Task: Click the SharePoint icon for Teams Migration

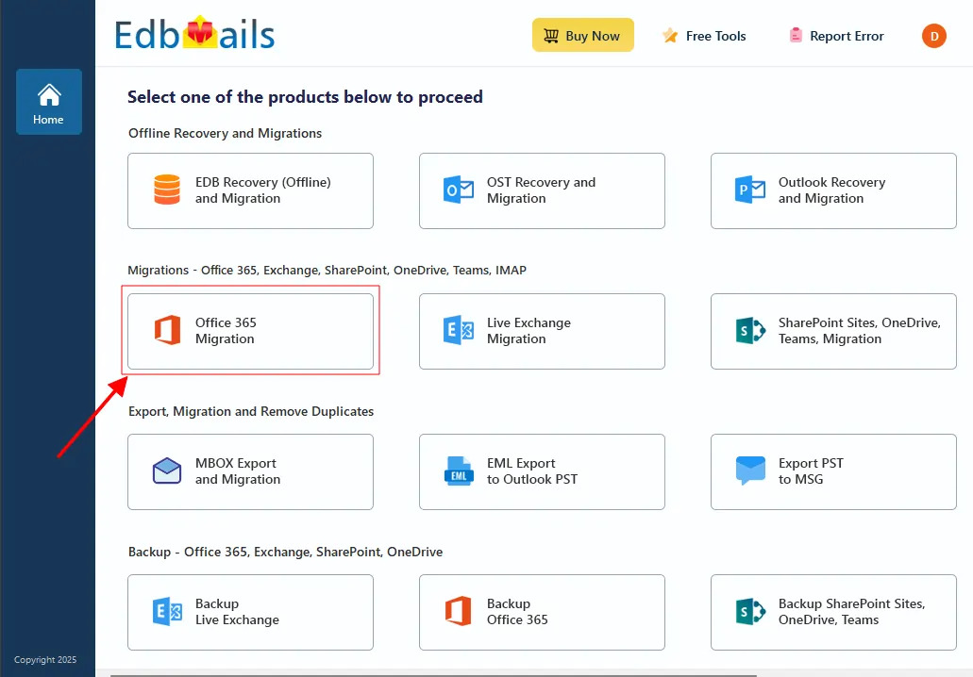Action: point(749,331)
